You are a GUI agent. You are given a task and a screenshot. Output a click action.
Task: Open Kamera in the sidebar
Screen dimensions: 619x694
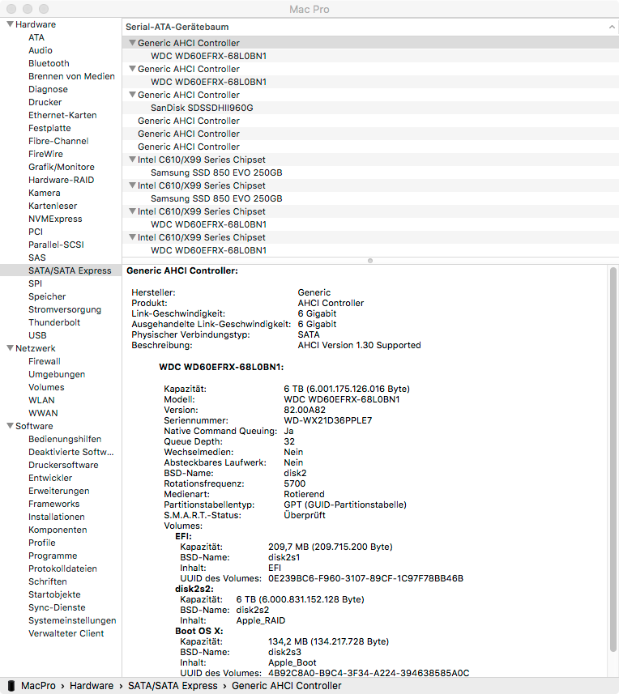[x=45, y=193]
